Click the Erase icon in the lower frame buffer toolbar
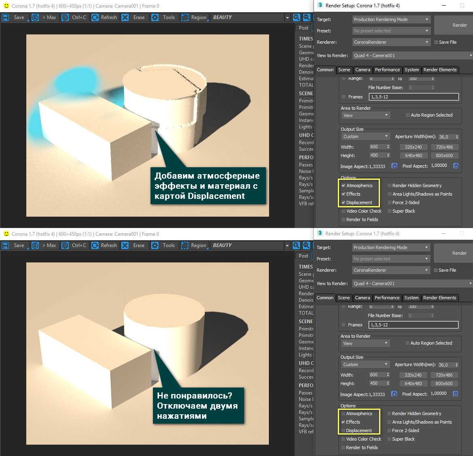This screenshot has height=456, width=473. [125, 245]
